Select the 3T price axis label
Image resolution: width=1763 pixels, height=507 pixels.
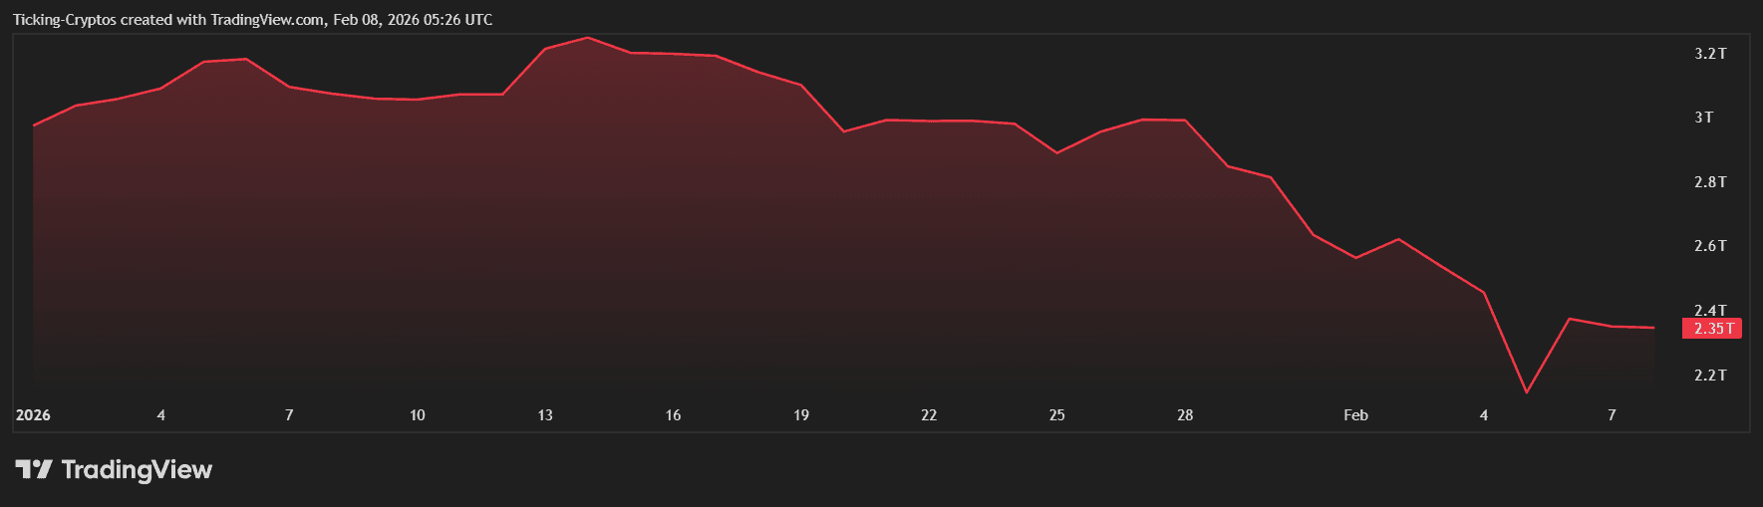coord(1704,118)
